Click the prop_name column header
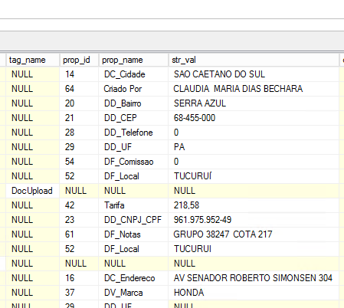The height and width of the screenshot is (308, 344). coord(133,60)
